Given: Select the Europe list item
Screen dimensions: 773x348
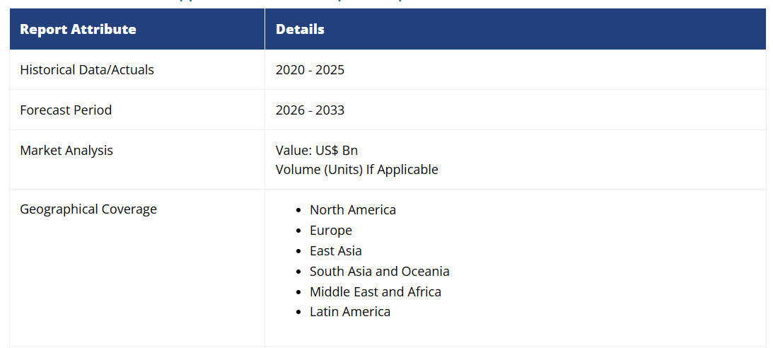Looking at the screenshot, I should pyautogui.click(x=331, y=231).
